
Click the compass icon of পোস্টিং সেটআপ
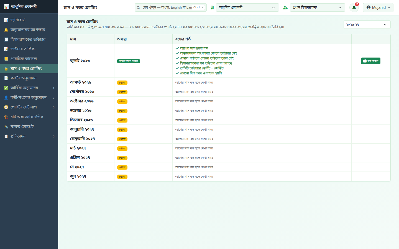(6, 107)
